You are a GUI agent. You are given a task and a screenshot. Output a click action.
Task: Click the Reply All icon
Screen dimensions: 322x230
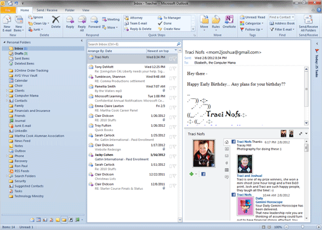tap(82, 20)
